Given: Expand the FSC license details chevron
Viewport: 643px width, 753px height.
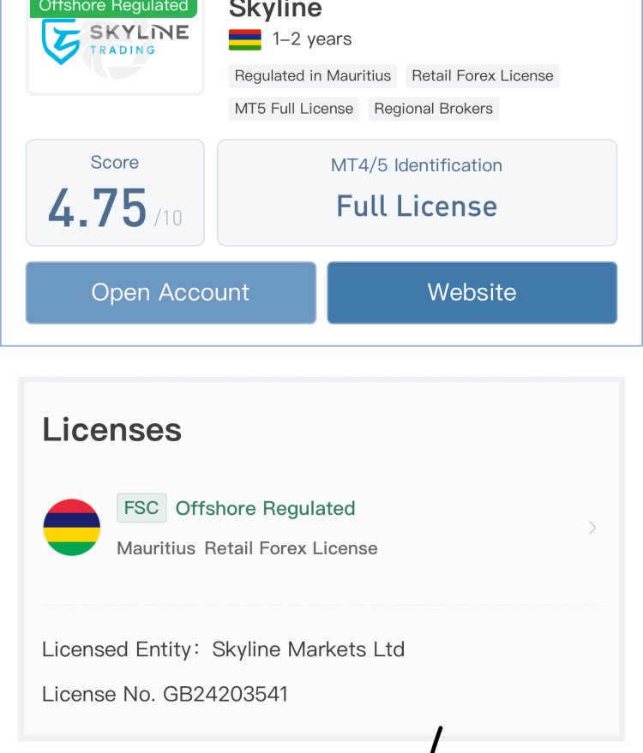Looking at the screenshot, I should point(592,528).
